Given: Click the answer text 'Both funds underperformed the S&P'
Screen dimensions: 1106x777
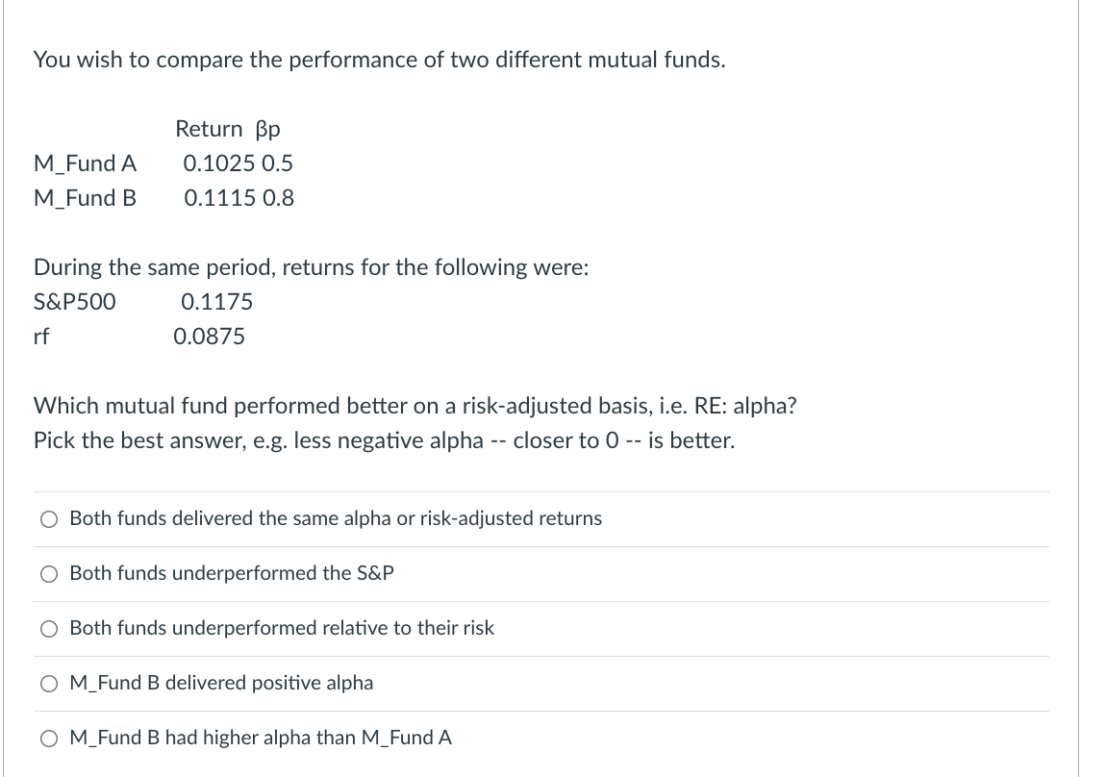Looking at the screenshot, I should click(x=232, y=573).
